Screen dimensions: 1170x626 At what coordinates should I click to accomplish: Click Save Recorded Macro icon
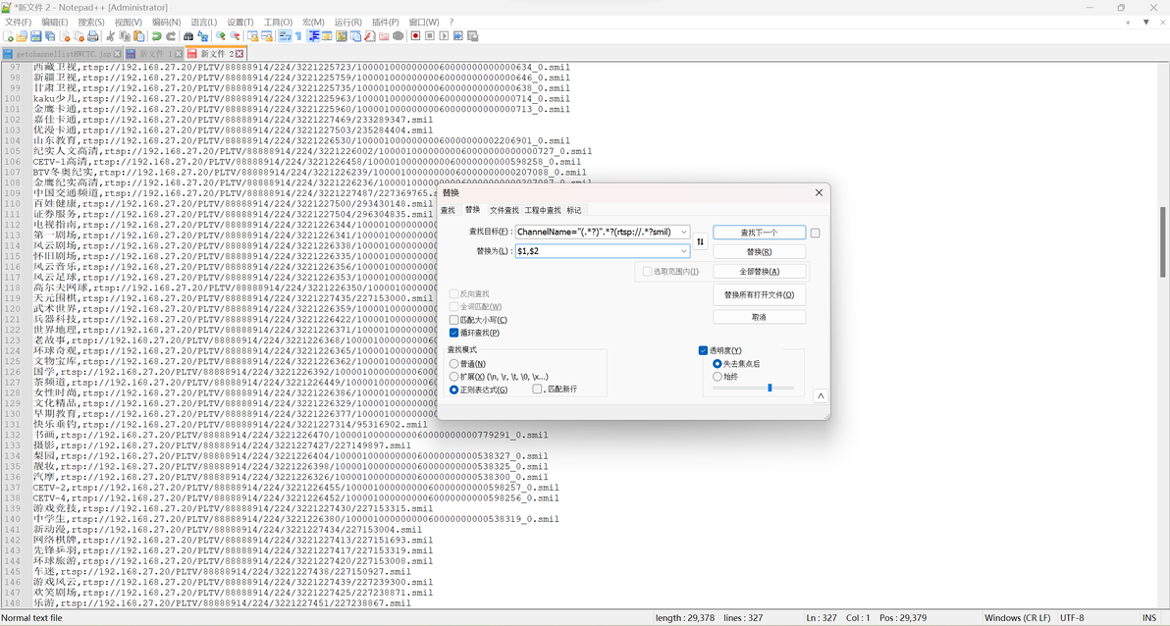coord(472,36)
